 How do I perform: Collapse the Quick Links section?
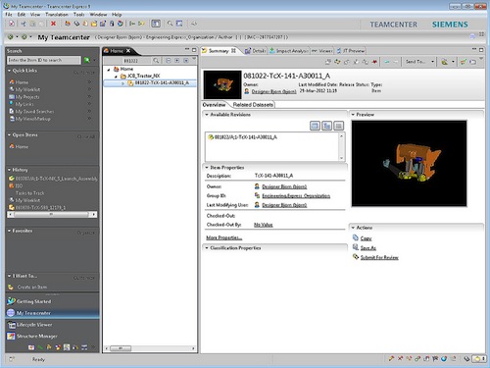tap(9, 71)
